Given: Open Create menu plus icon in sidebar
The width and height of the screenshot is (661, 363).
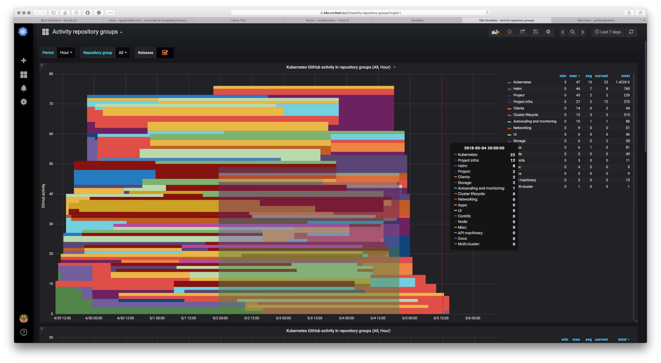Looking at the screenshot, I should pos(24,60).
